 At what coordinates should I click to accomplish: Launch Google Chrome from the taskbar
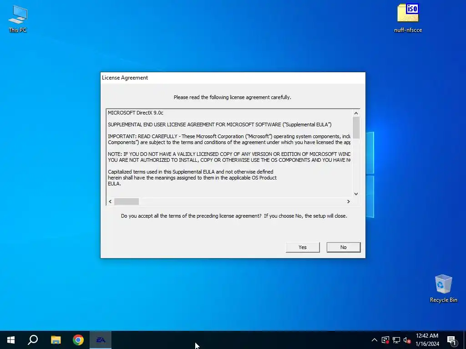click(x=78, y=340)
